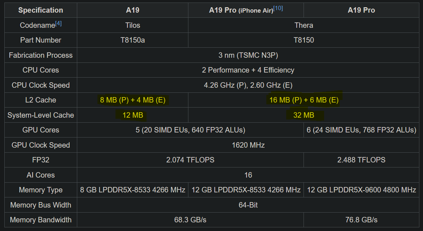
Task: Click the 16 MB (P) + 6 MB (E) value
Action: [304, 100]
